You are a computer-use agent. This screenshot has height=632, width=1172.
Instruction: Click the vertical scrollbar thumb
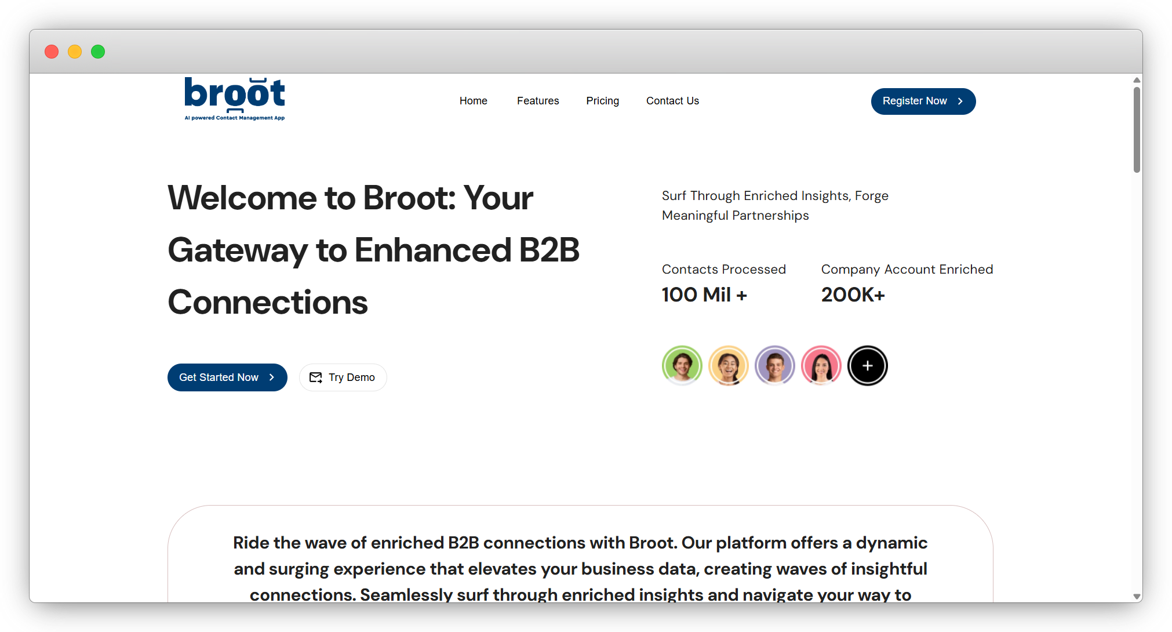[1137, 129]
